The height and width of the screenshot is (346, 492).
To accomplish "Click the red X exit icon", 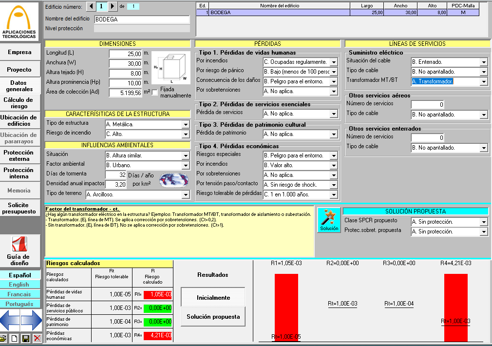I will pos(37,338).
